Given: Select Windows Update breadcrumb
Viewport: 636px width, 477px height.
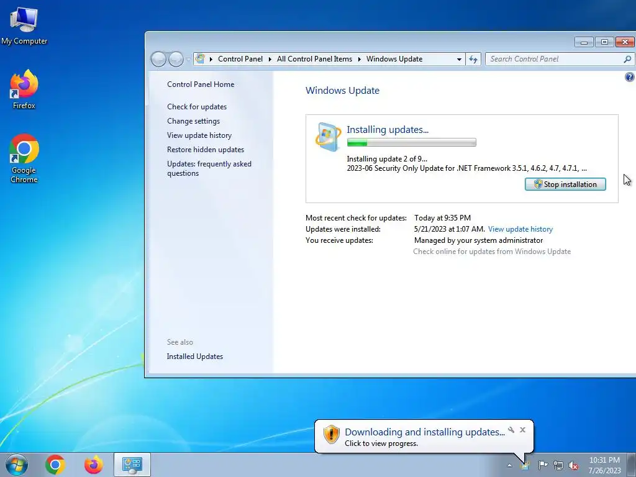Looking at the screenshot, I should [394, 59].
